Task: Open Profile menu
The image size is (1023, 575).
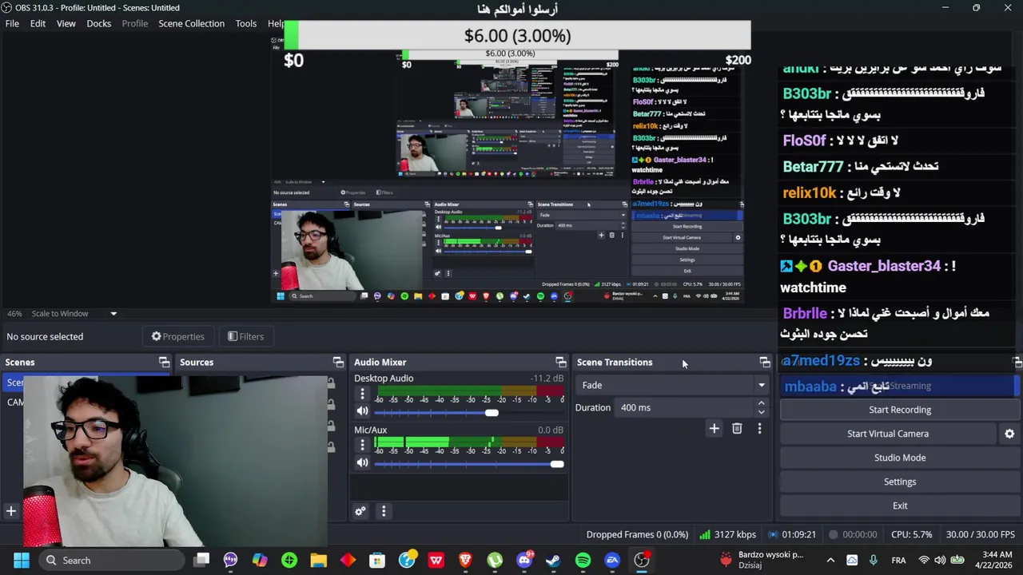Action: [x=135, y=23]
